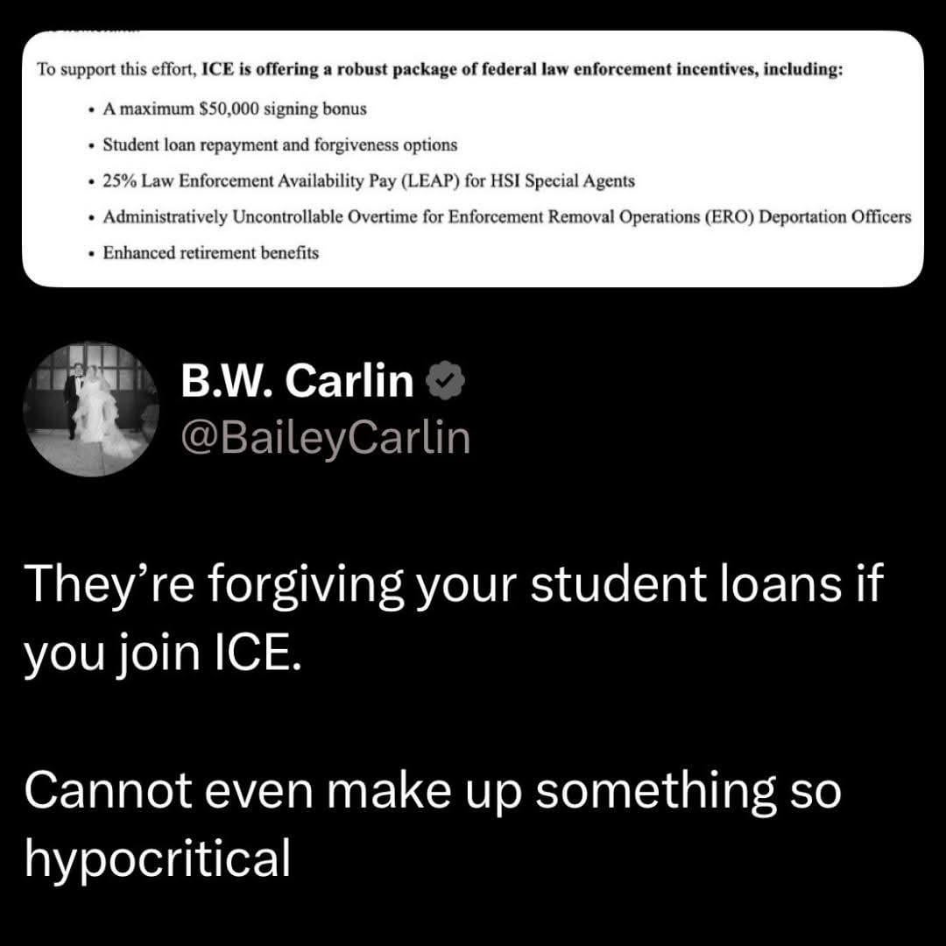The image size is (946, 946).
Task: Click '(ERO) Deportation Officers' text in document
Action: 808,217
